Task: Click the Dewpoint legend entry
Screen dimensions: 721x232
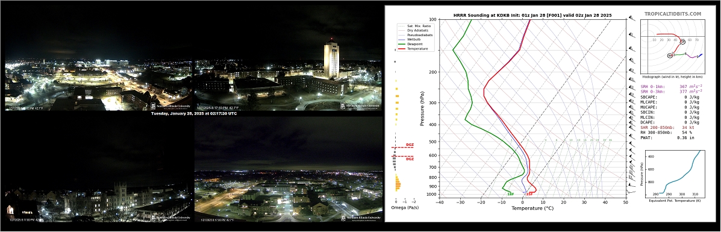Action: [x=414, y=44]
